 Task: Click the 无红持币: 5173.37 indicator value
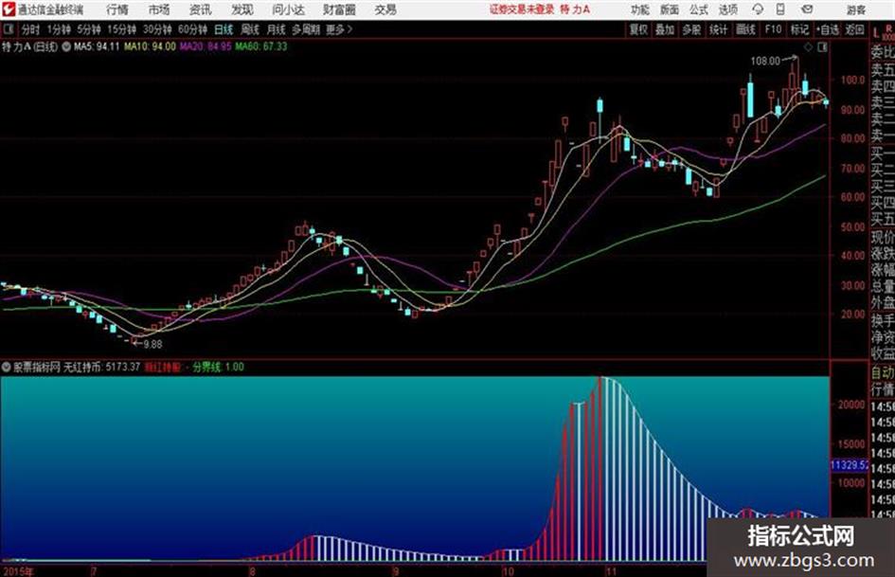[101, 367]
